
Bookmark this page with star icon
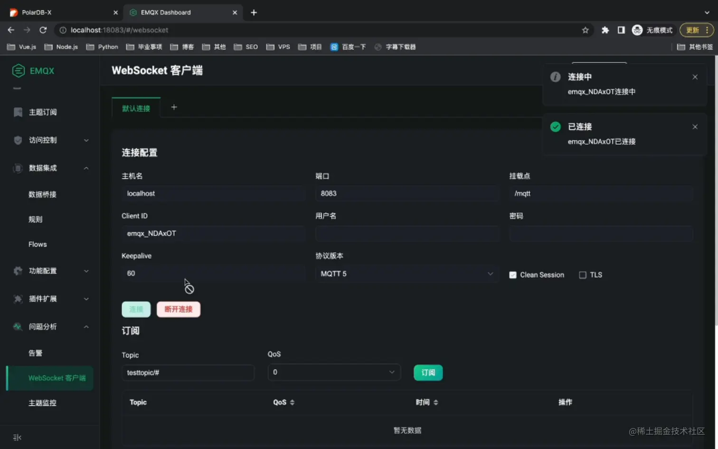coord(585,30)
